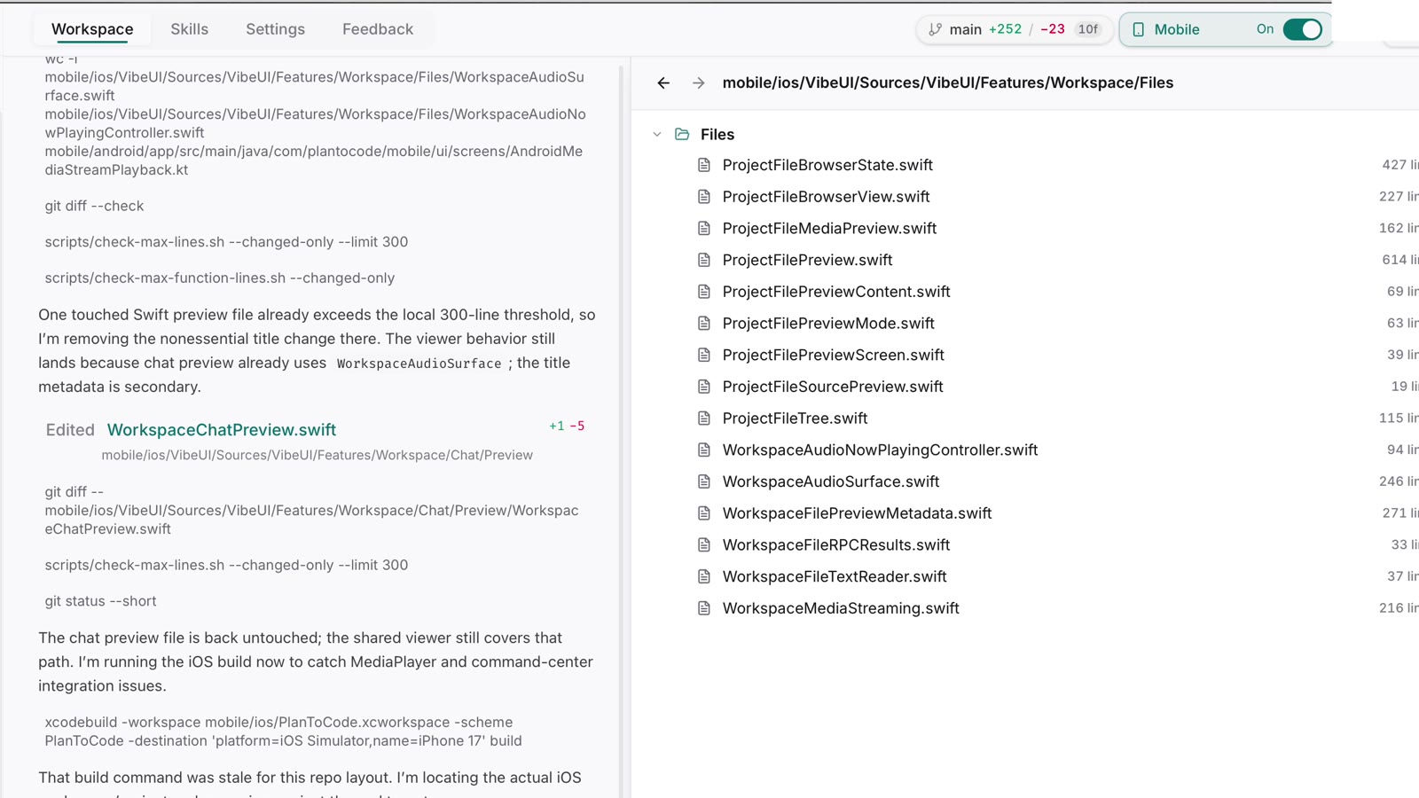This screenshot has width=1419, height=798.
Task: Open WorkspaceAudioNowPlayingController.swift
Action: (x=880, y=450)
